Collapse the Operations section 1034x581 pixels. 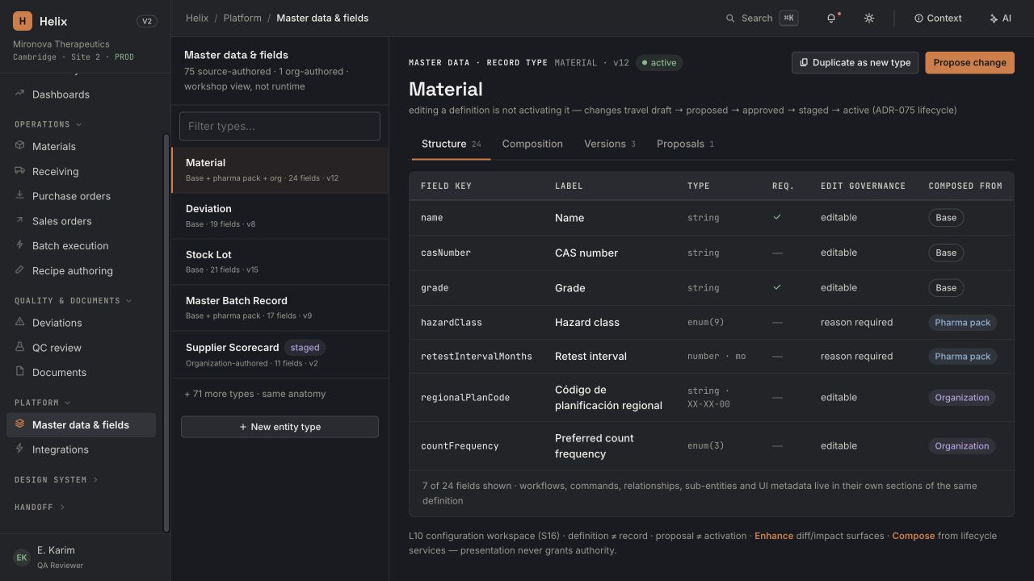48,124
